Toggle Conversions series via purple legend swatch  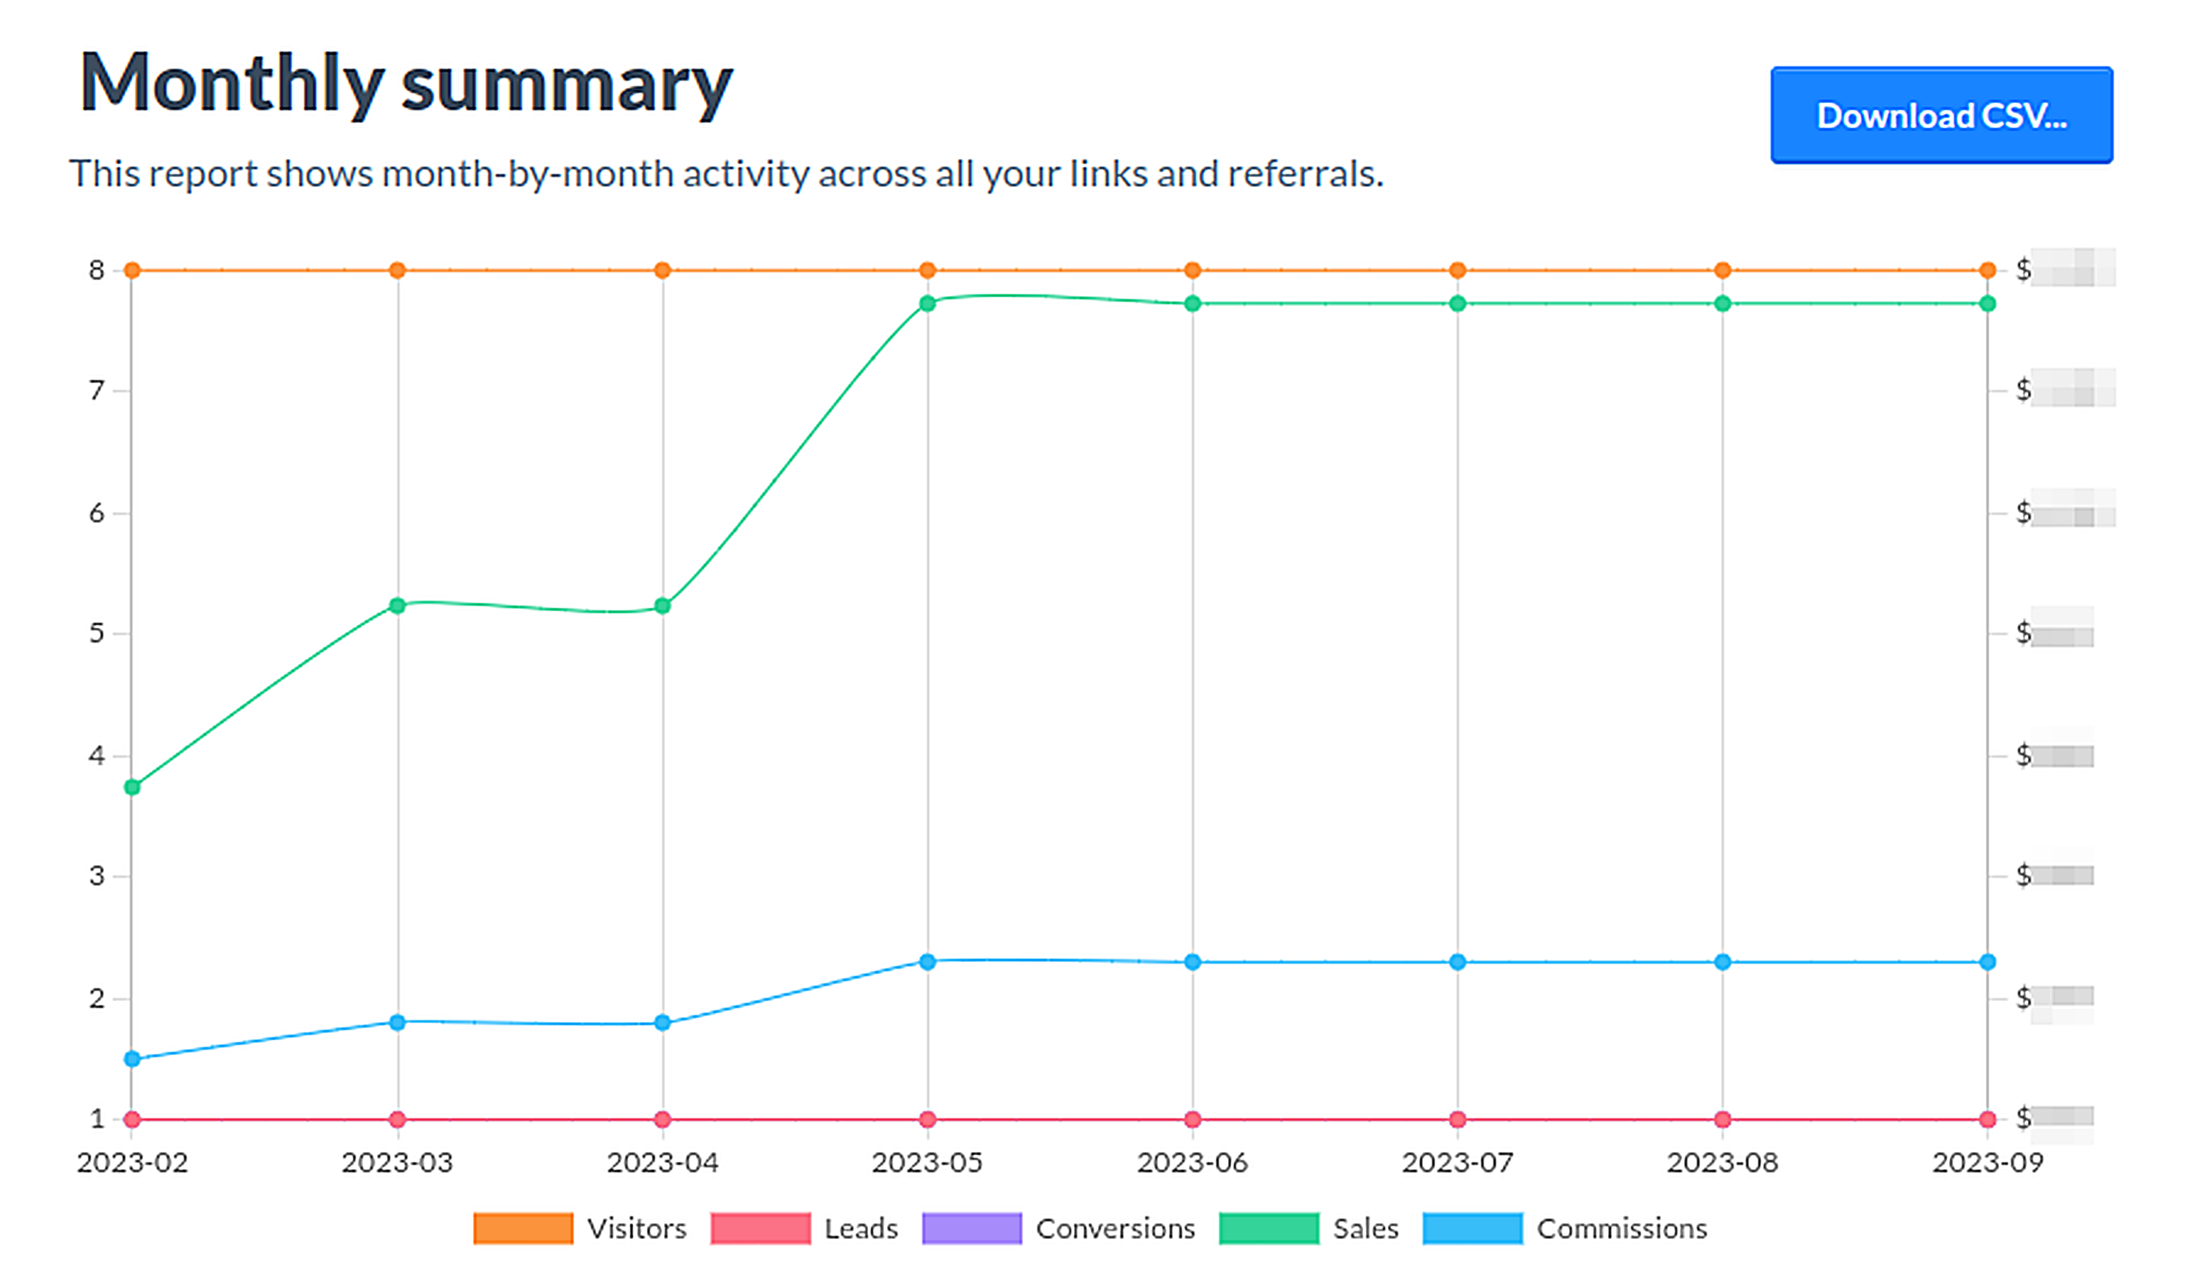971,1229
